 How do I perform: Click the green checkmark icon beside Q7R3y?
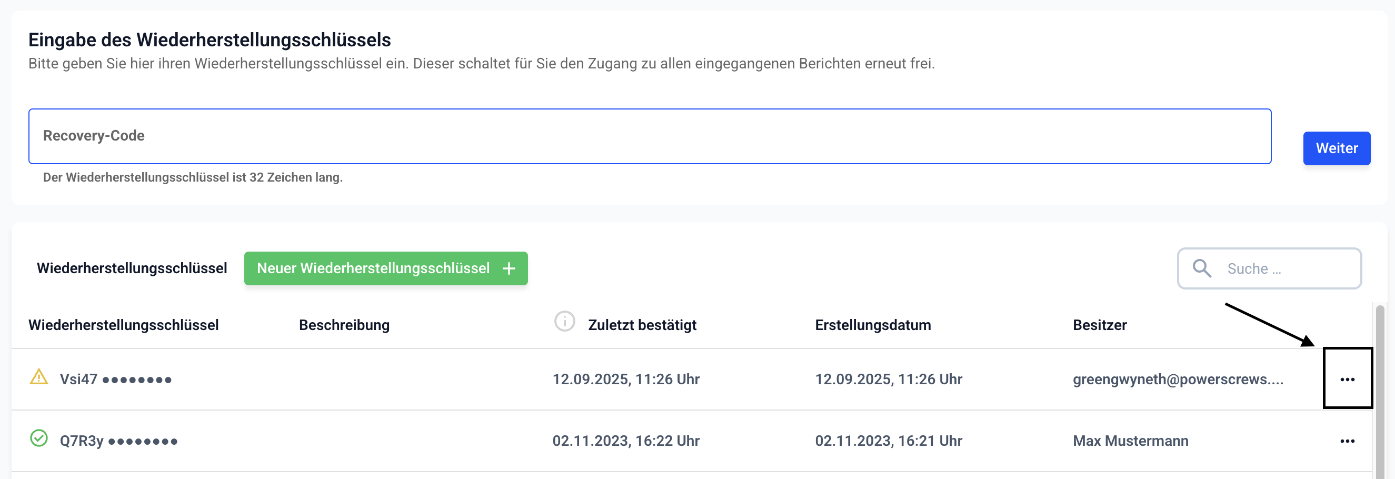(x=38, y=438)
